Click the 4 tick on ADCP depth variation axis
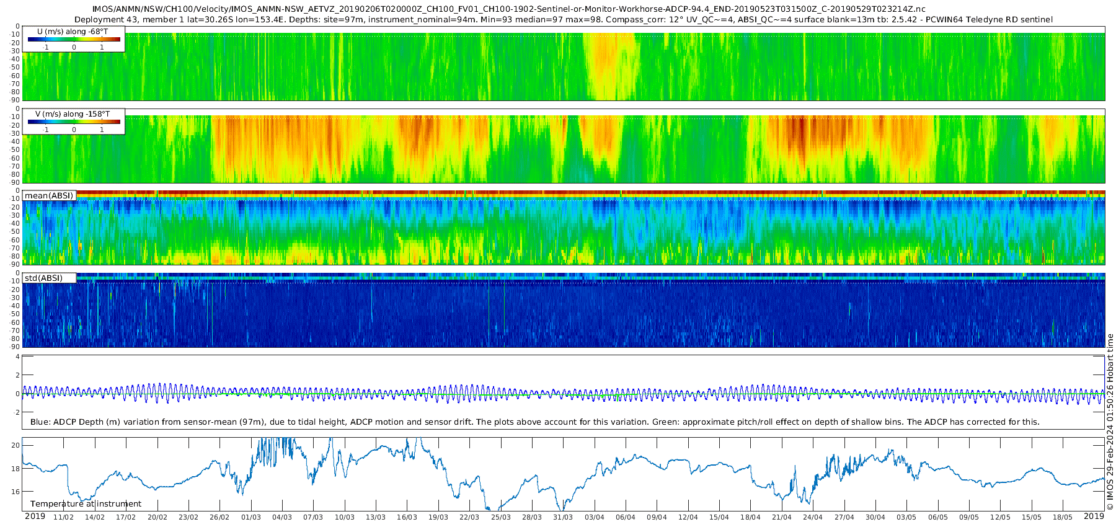 point(17,357)
